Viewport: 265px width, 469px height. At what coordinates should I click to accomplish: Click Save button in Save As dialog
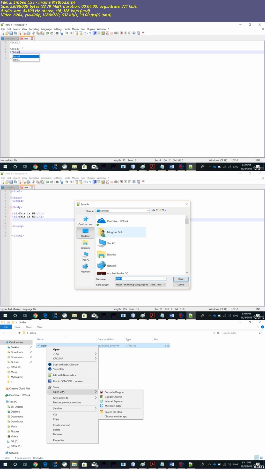181,279
